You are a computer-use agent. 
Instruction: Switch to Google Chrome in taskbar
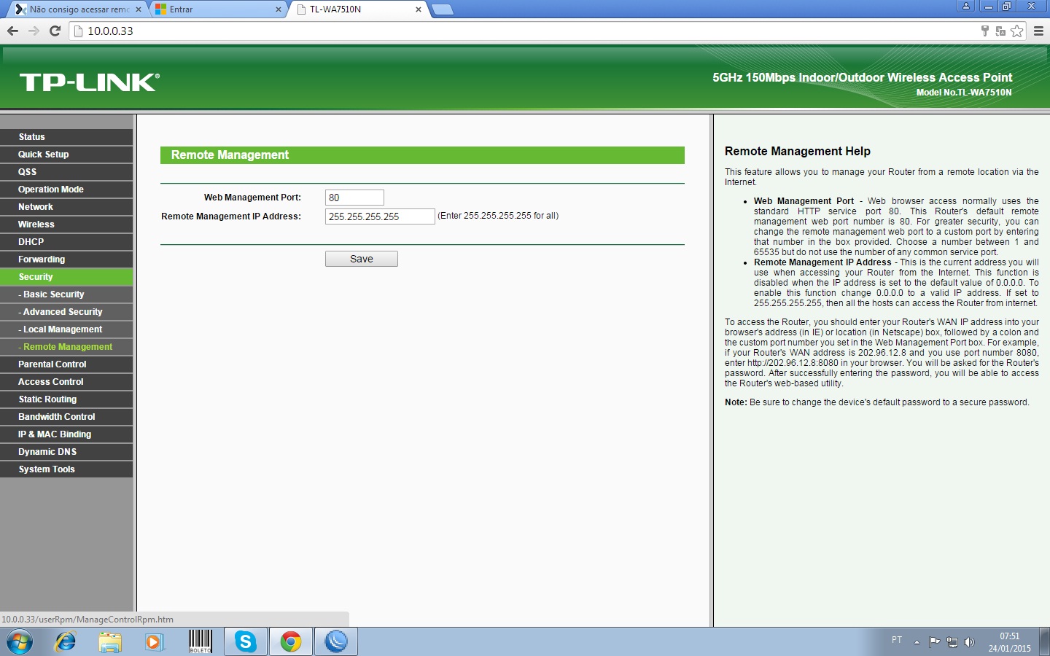click(x=291, y=641)
